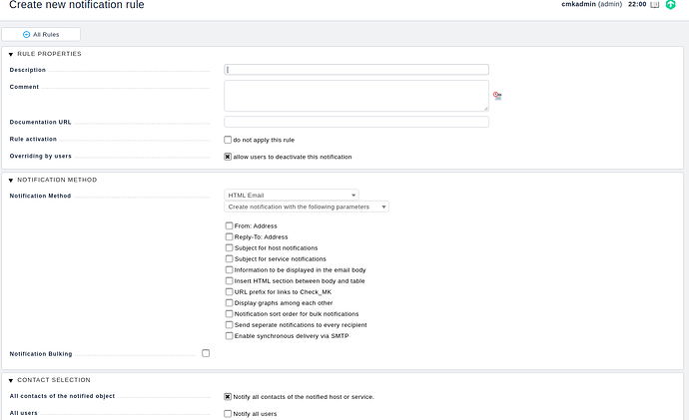Click the cmkadmin user name
689x420 pixels.
(x=579, y=4)
